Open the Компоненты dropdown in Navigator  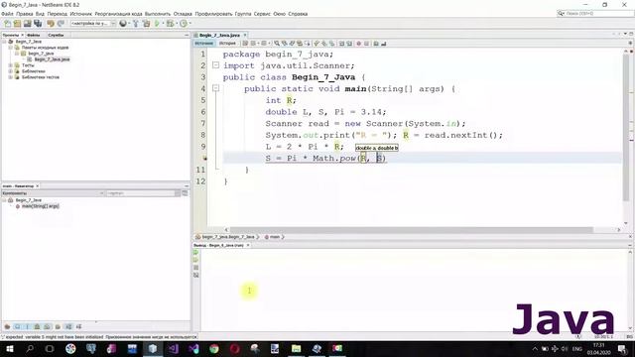coord(53,193)
